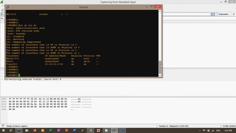The width and height of the screenshot is (236, 133).
Task: Open the File Explorer taskbar icon
Action: 27,130
